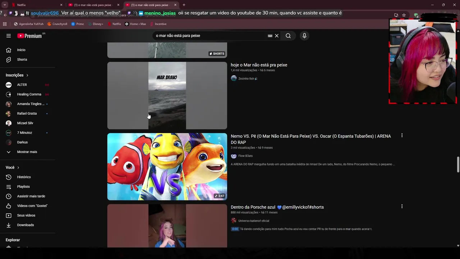The height and width of the screenshot is (259, 460).
Task: Open the Dentro da Porsche short thumbnail
Action: [x=167, y=226]
